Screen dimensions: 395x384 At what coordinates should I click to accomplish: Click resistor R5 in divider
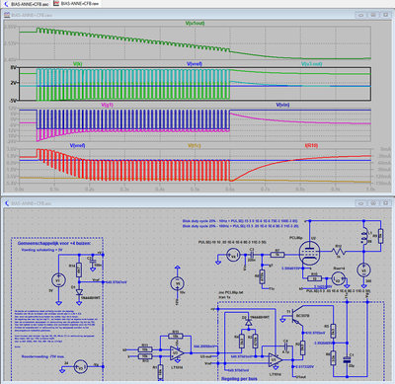[x=333, y=331]
